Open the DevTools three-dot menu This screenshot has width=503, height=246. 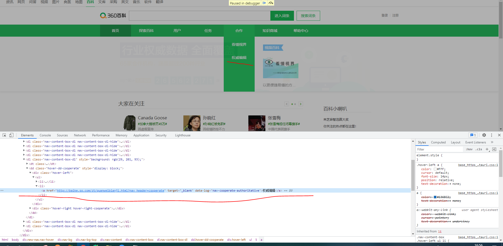[x=491, y=135]
